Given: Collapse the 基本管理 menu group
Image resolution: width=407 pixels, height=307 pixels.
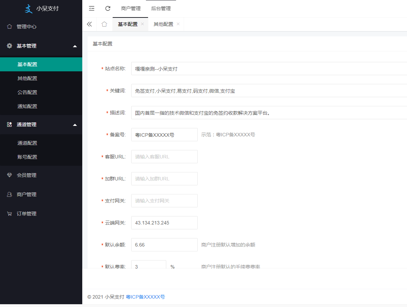Looking at the screenshot, I should coord(75,46).
